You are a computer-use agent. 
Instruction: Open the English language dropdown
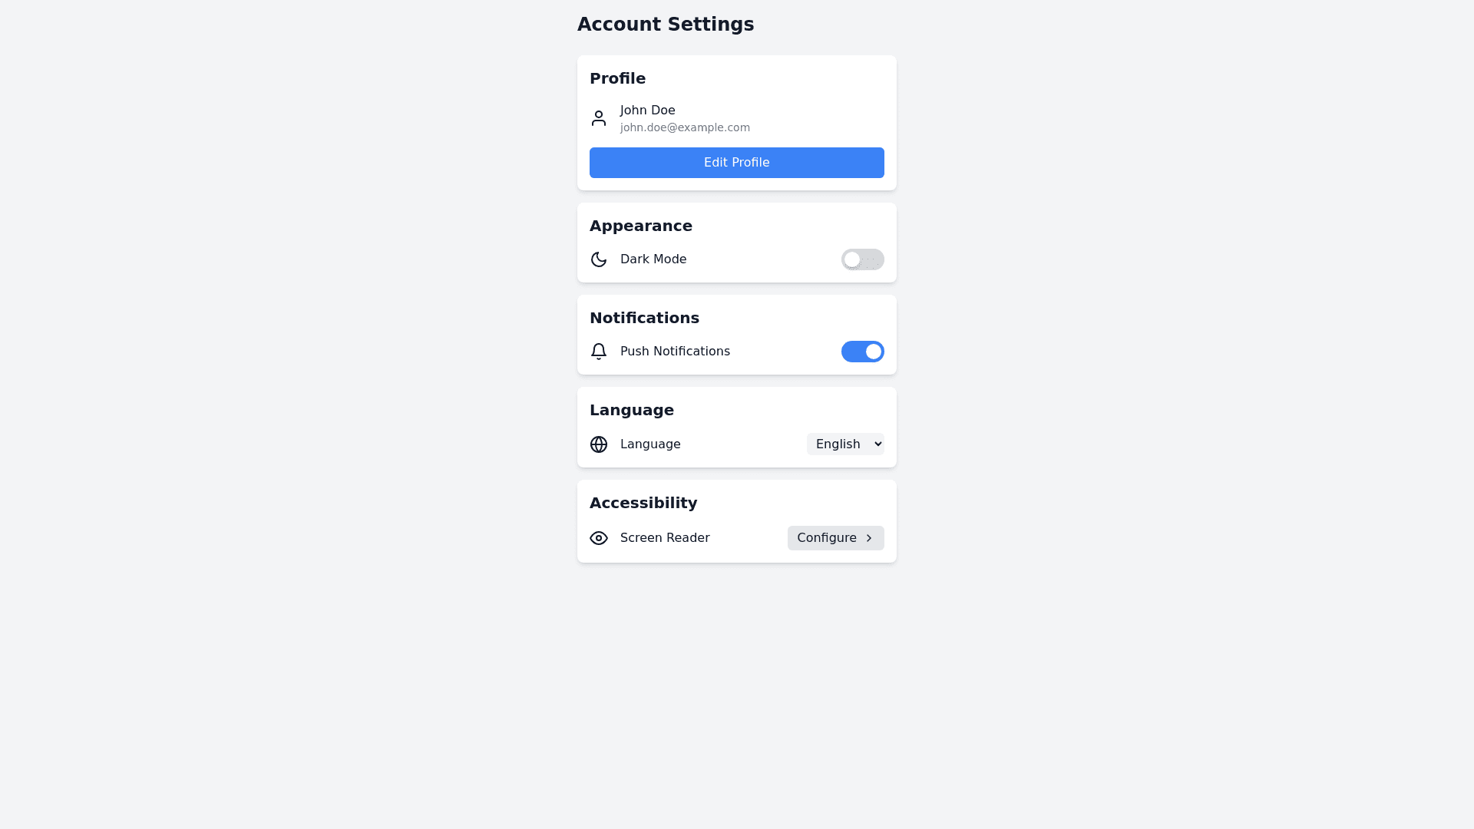coord(845,444)
